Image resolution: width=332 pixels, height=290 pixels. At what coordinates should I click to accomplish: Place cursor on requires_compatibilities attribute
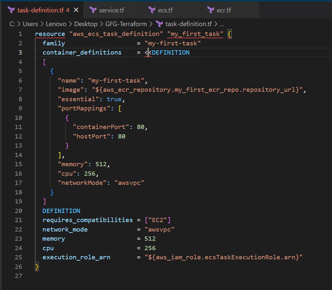pos(88,220)
